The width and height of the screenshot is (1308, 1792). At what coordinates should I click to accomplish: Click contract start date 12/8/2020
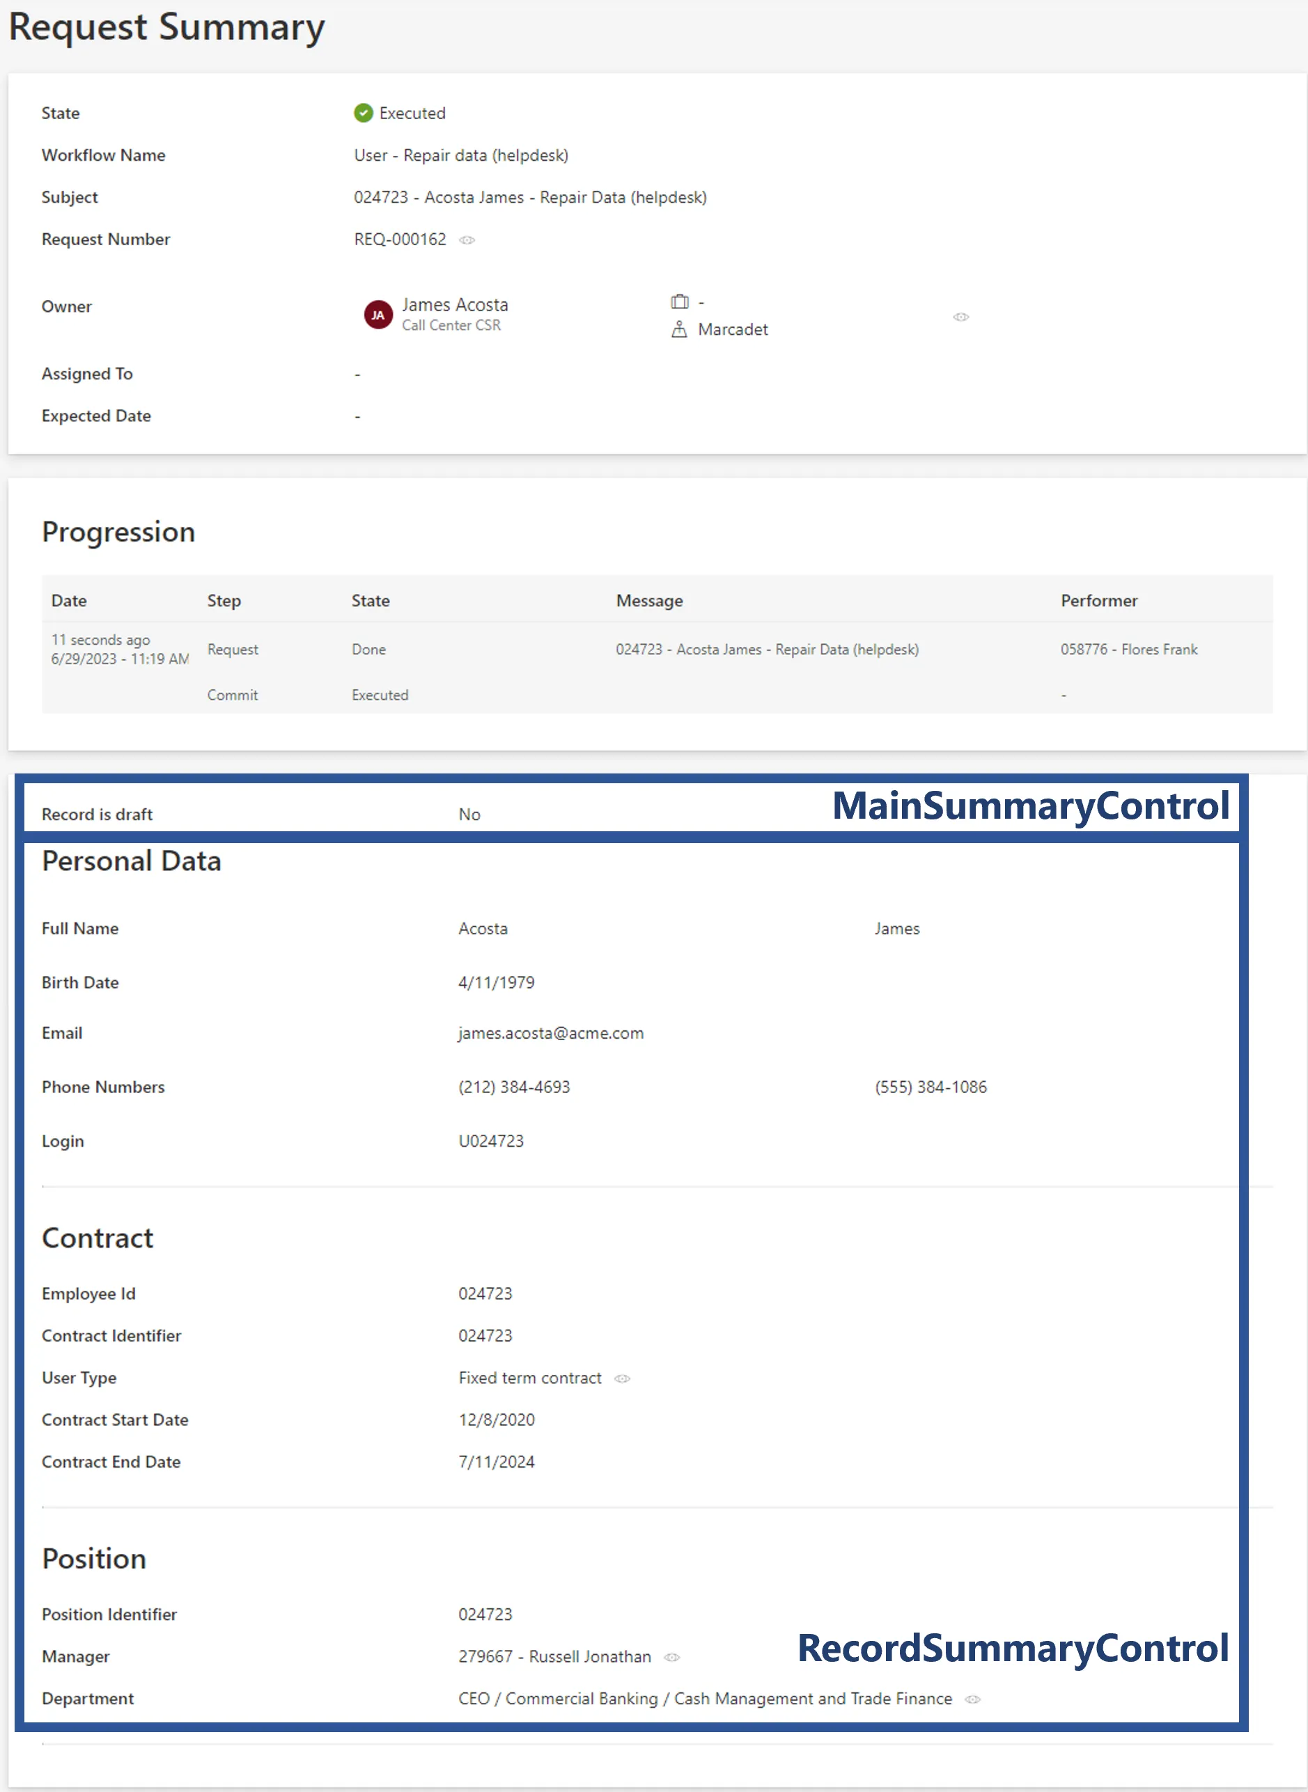(497, 1420)
